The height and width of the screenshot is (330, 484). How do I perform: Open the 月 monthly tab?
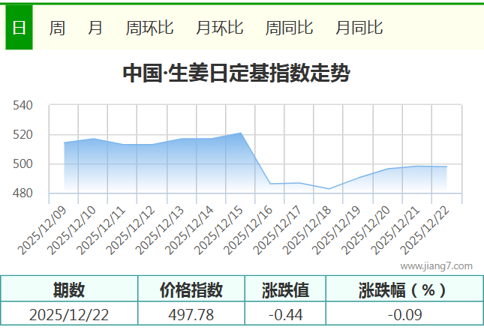95,28
